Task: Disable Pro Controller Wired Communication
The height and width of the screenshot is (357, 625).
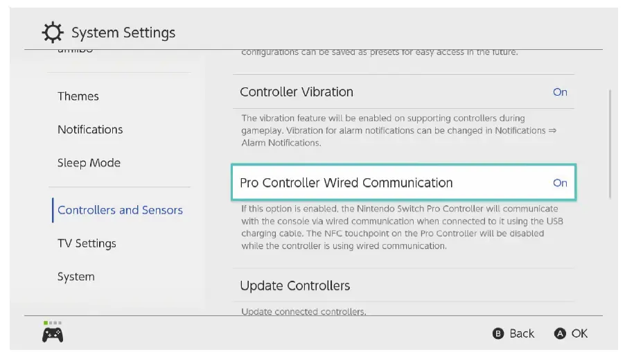Action: (559, 183)
